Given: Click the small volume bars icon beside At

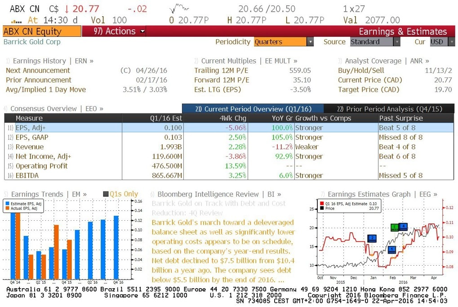Looking at the screenshot, I should pos(16,21).
